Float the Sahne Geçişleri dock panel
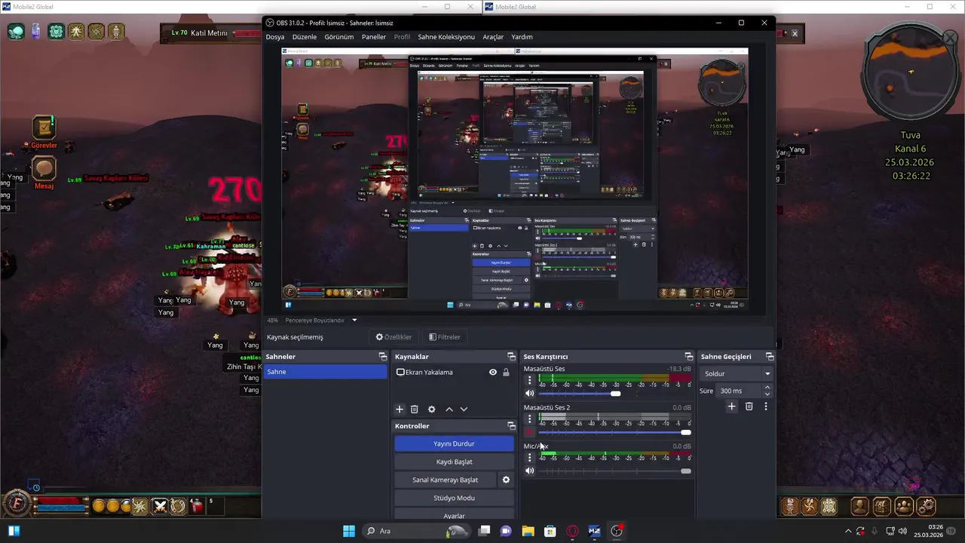 [770, 357]
